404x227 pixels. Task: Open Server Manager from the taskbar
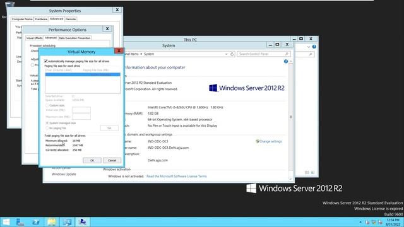[20, 222]
